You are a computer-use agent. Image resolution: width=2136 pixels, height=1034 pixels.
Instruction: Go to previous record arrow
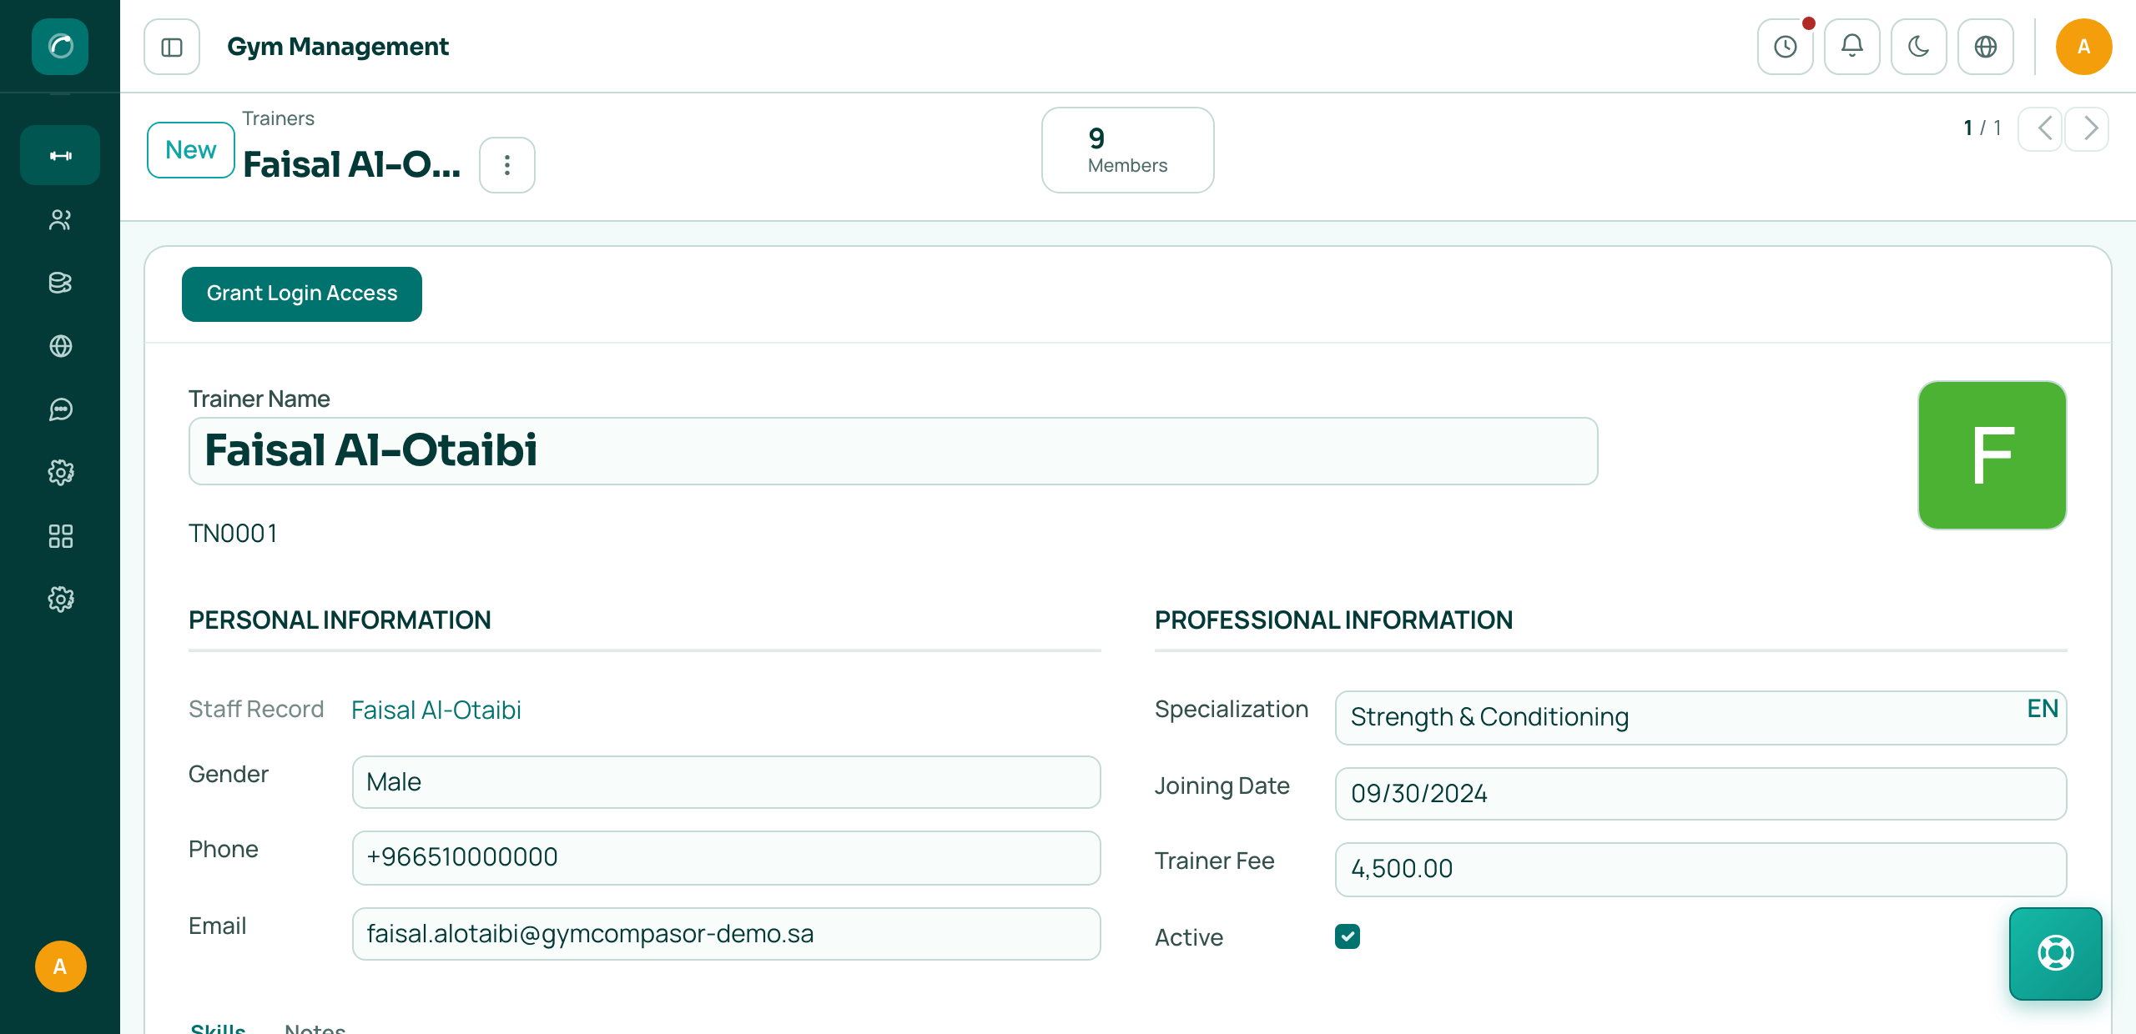[x=2041, y=128]
